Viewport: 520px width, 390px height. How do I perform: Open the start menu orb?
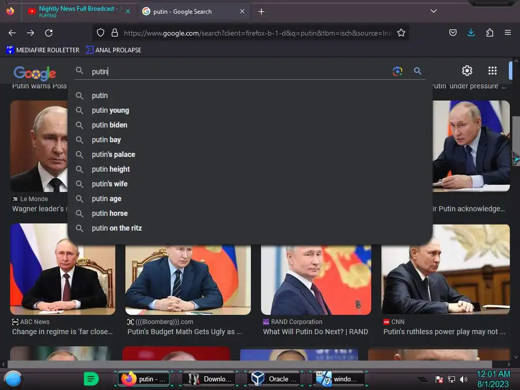(x=13, y=379)
